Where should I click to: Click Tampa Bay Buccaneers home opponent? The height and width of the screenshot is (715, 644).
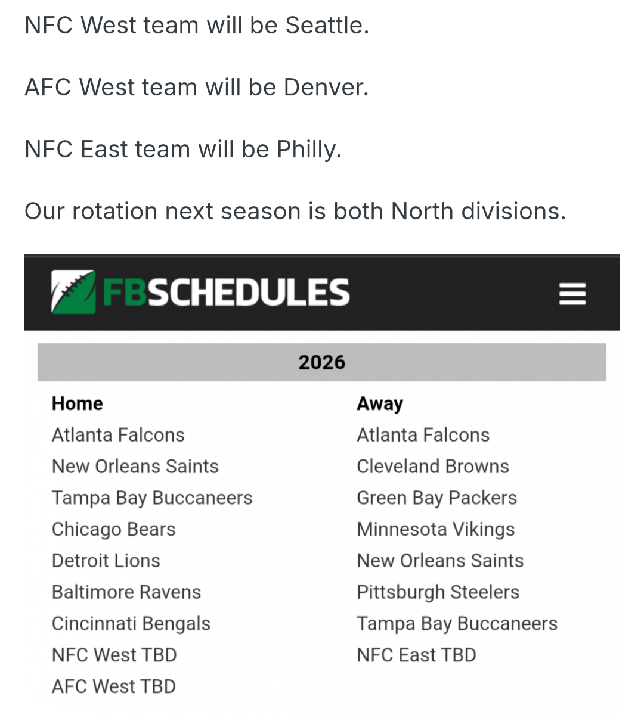(152, 498)
